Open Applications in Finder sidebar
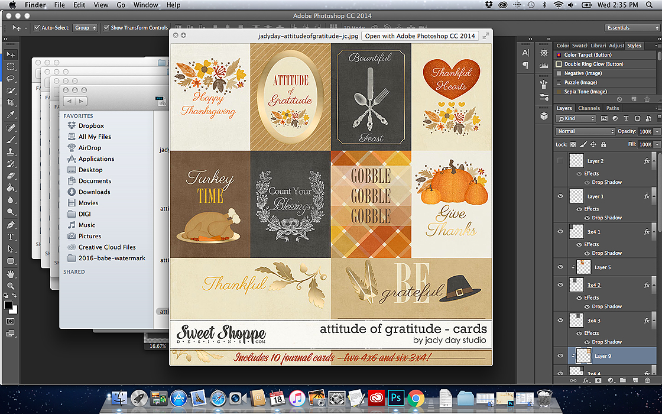The image size is (662, 414). (x=96, y=159)
